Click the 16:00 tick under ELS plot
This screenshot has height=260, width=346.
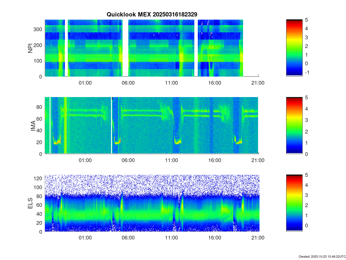click(215, 238)
